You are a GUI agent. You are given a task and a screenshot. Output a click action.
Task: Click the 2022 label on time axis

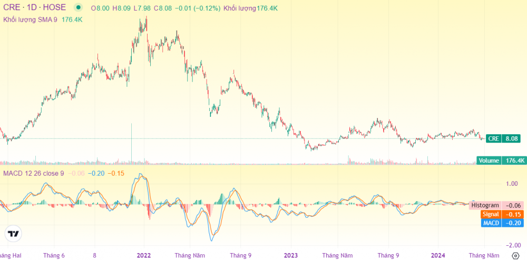click(144, 255)
